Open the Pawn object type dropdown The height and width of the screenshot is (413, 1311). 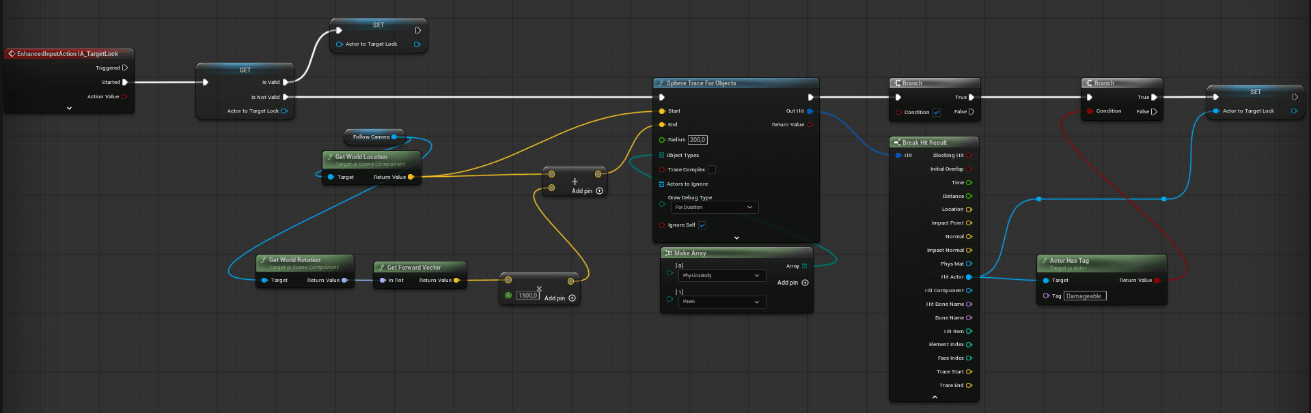(722, 301)
